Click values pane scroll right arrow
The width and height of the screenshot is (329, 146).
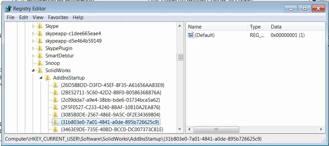click(321, 130)
